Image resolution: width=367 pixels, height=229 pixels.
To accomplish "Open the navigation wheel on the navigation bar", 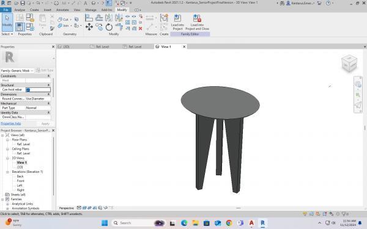I will coord(358,84).
